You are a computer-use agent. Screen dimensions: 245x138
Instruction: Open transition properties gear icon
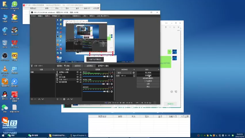134,73
